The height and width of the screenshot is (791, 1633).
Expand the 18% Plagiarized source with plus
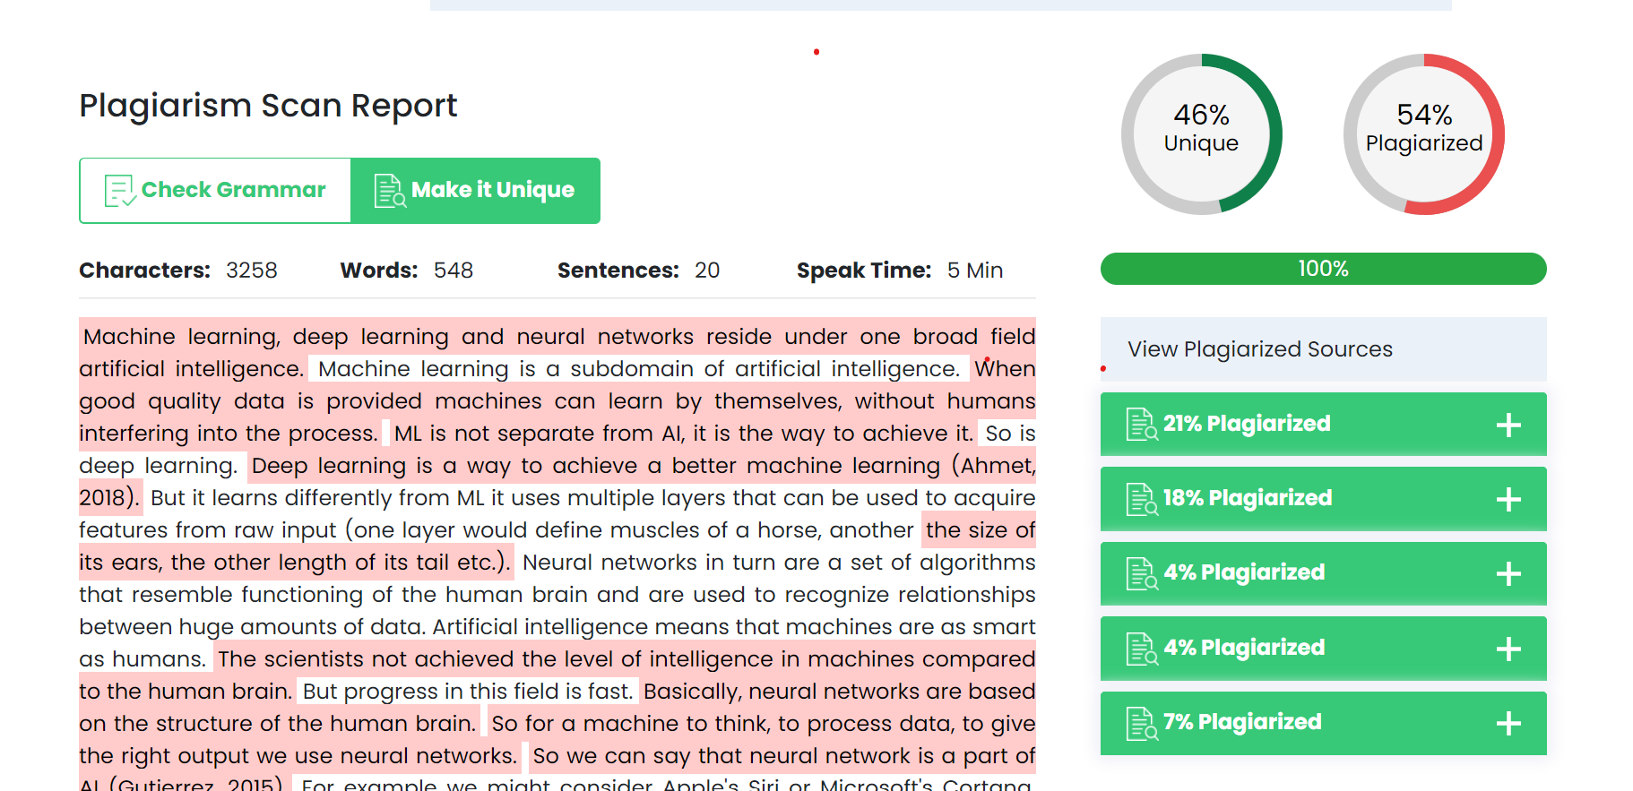tap(1508, 499)
